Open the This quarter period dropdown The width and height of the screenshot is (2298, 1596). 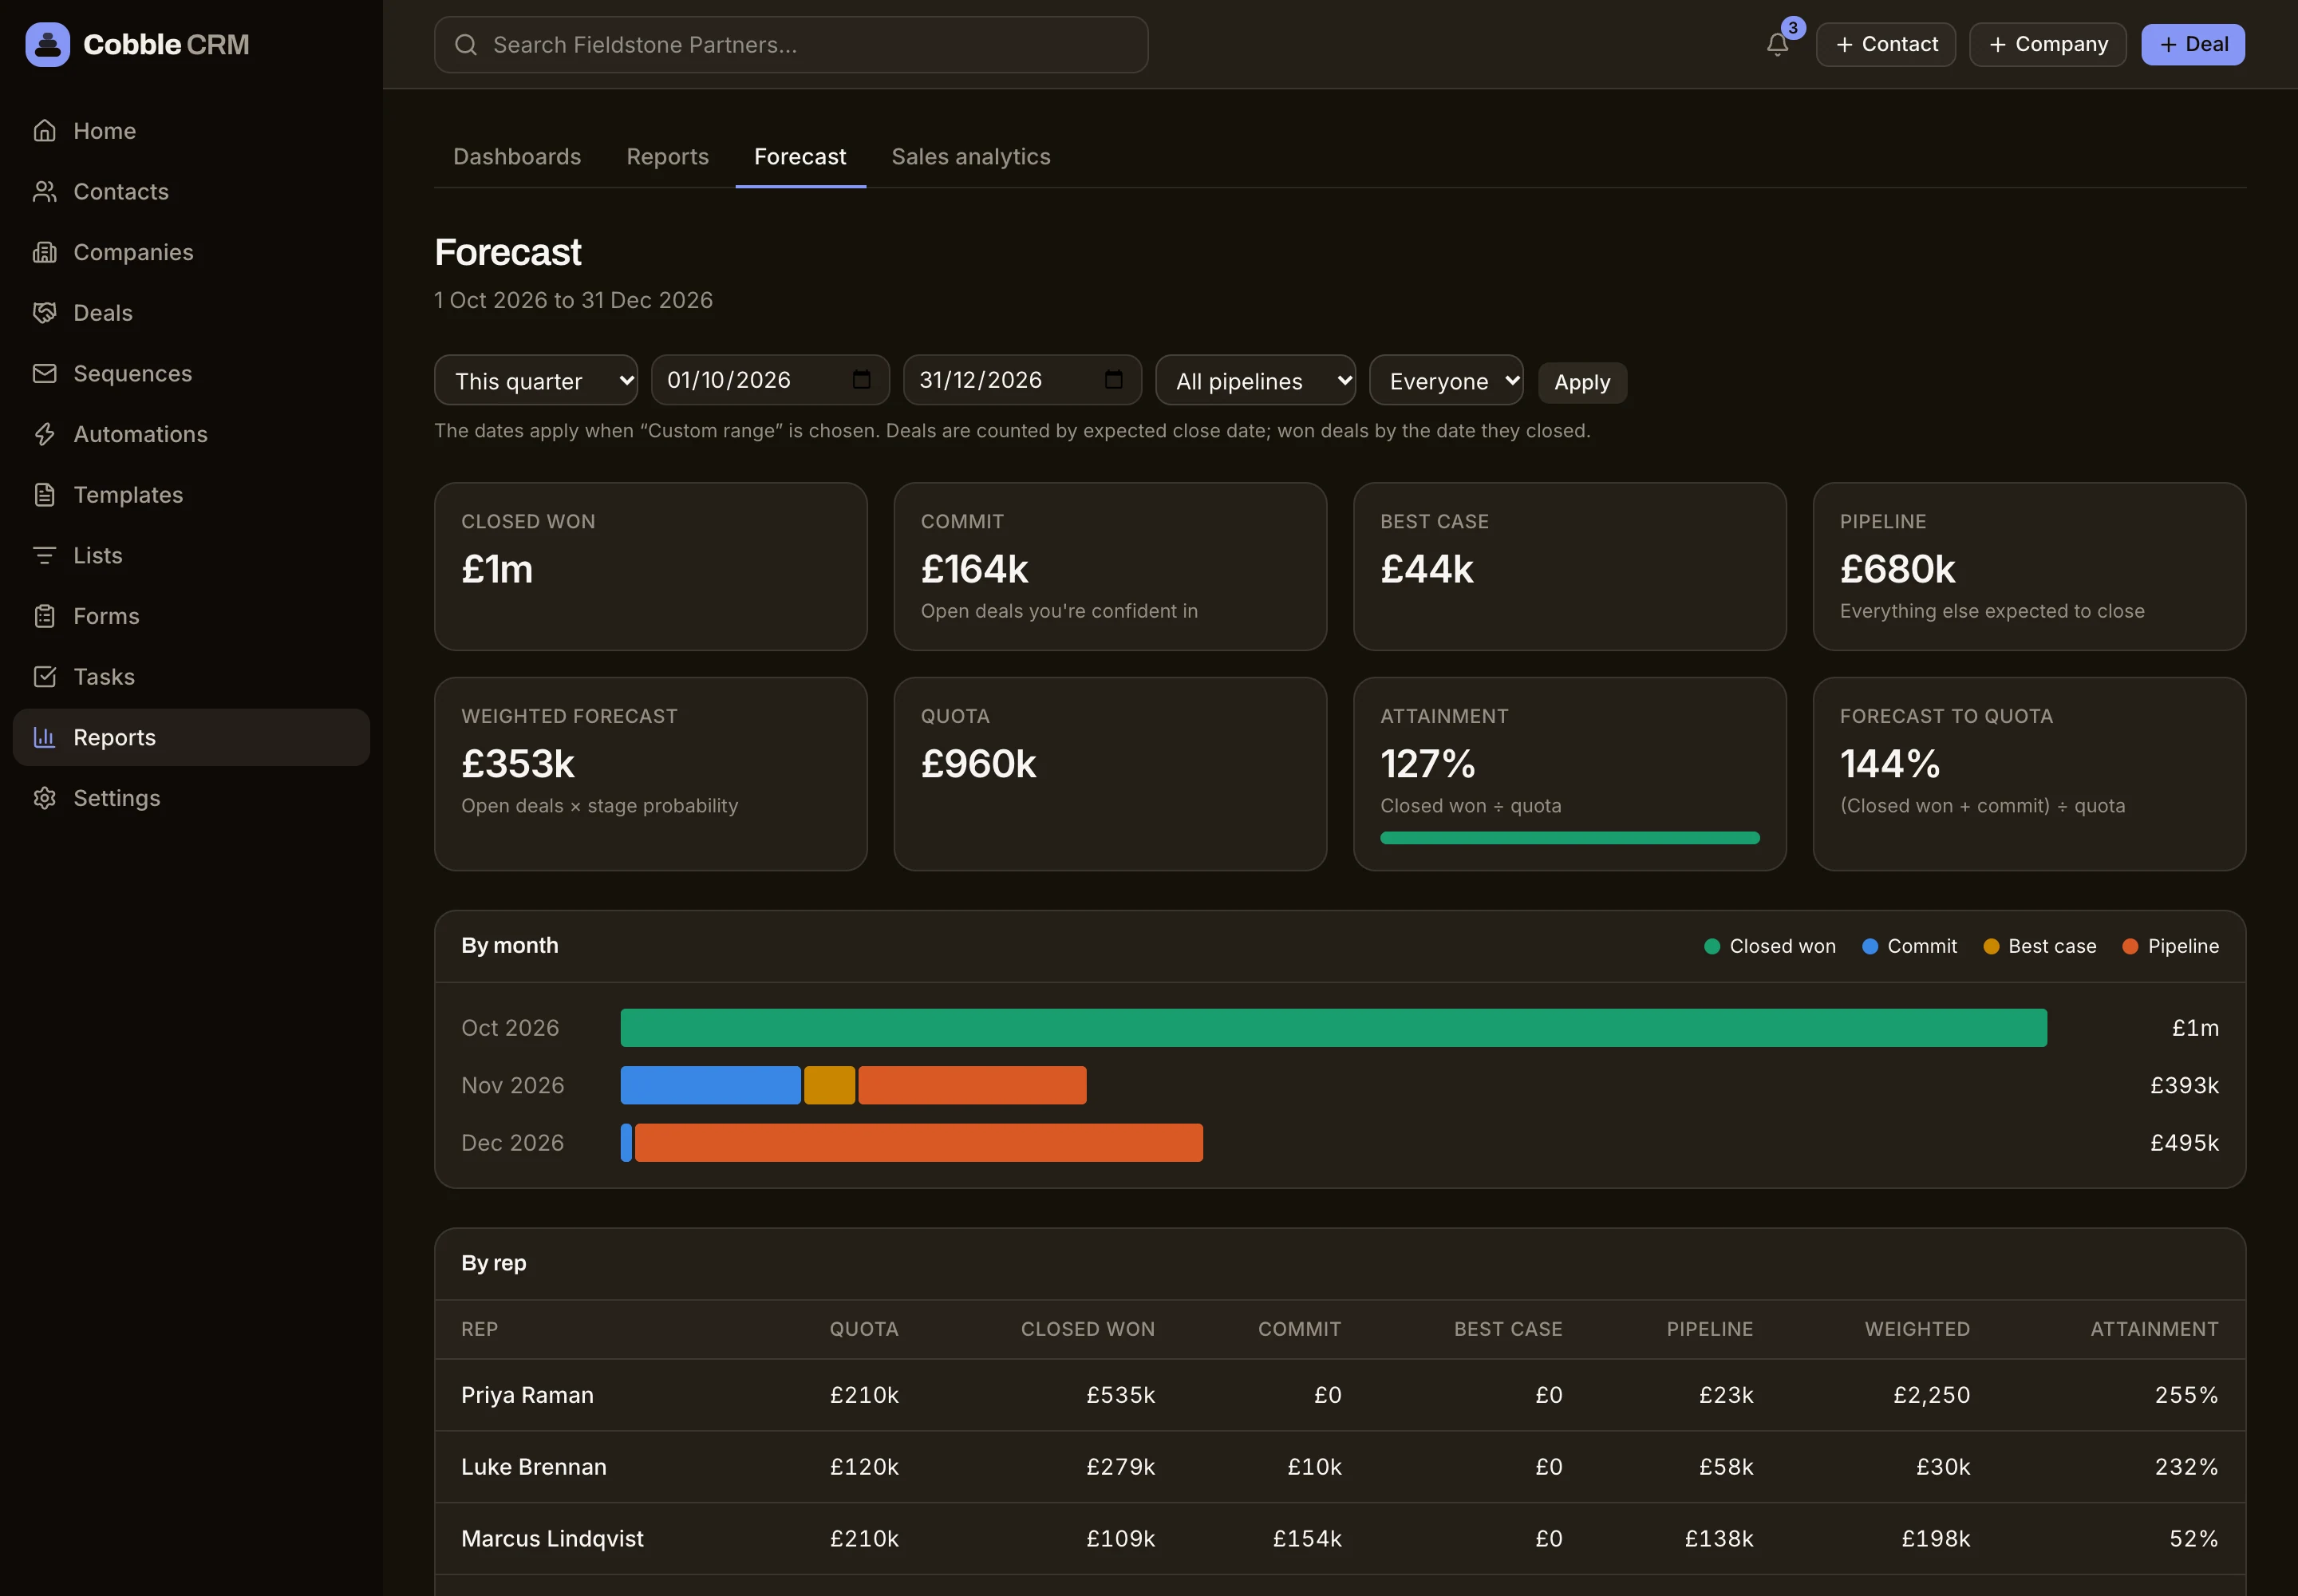pyautogui.click(x=536, y=380)
